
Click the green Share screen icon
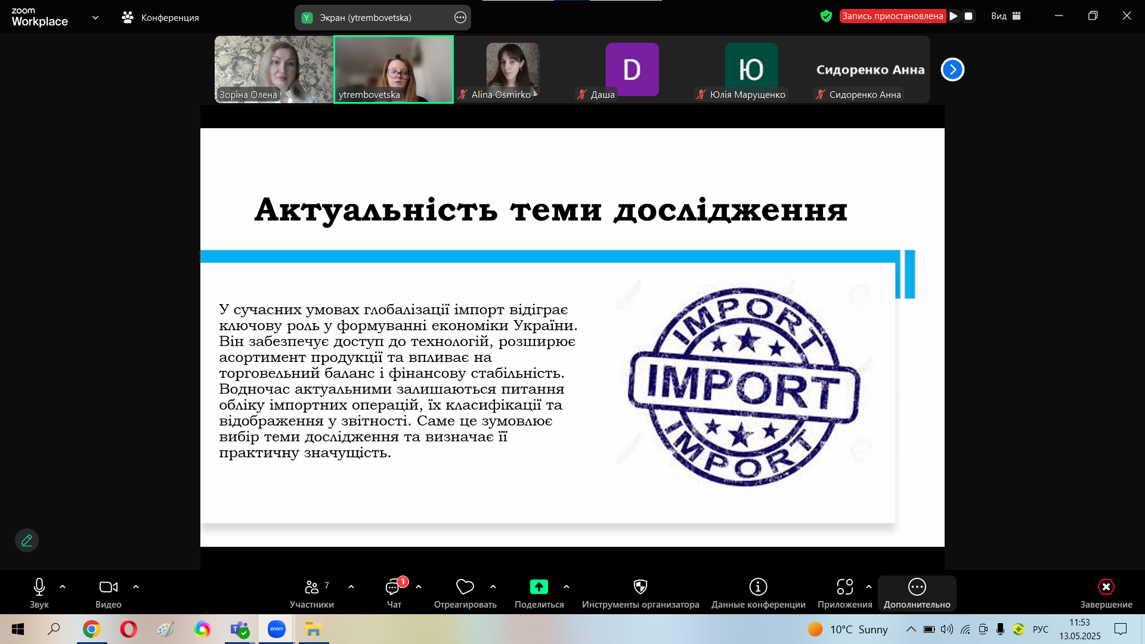point(539,587)
